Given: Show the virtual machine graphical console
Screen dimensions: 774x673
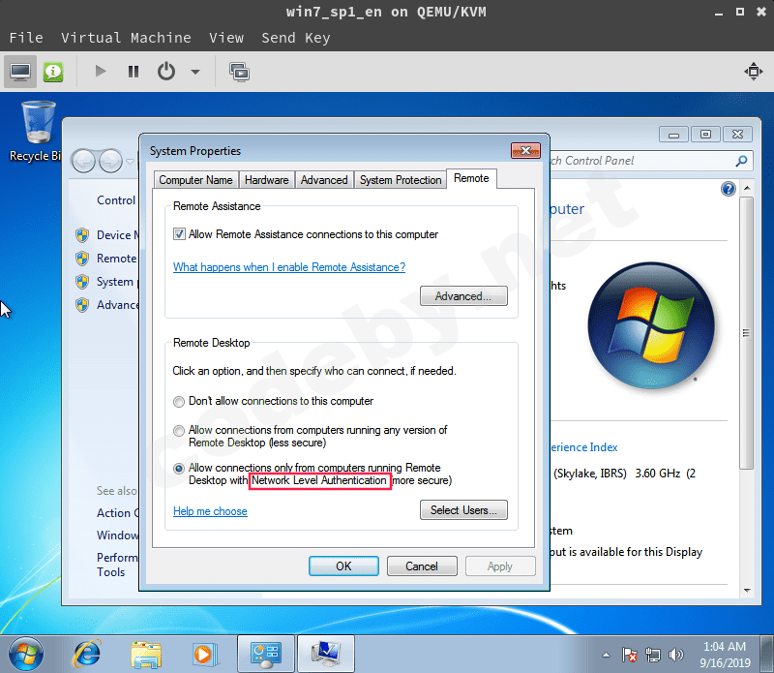Looking at the screenshot, I should point(20,73).
